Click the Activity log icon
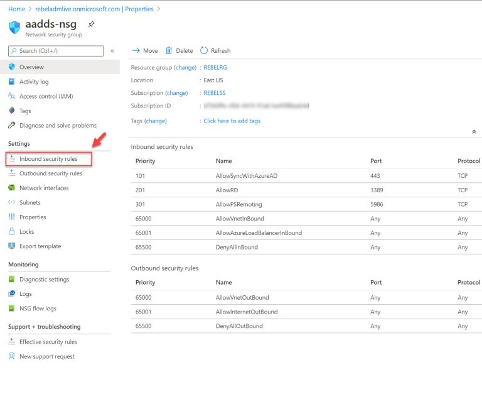 click(12, 81)
